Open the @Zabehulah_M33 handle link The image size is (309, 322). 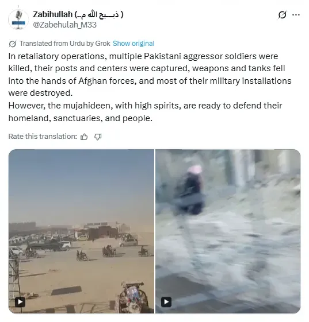point(64,25)
